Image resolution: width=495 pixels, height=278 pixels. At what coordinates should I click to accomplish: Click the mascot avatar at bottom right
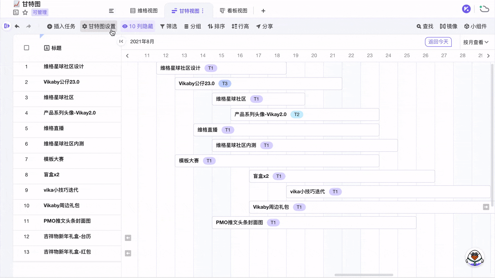pyautogui.click(x=475, y=258)
